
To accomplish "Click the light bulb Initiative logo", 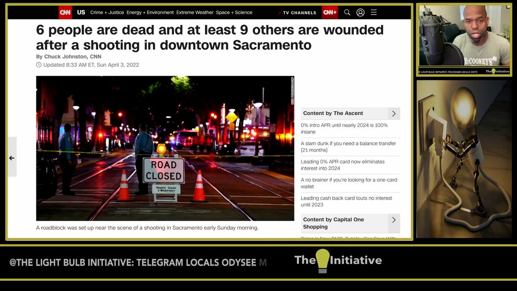I will pyautogui.click(x=338, y=260).
